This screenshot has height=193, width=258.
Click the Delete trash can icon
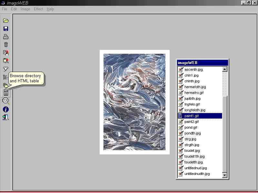coord(6,45)
